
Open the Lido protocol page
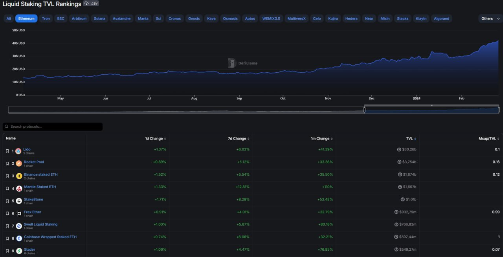tap(27, 149)
